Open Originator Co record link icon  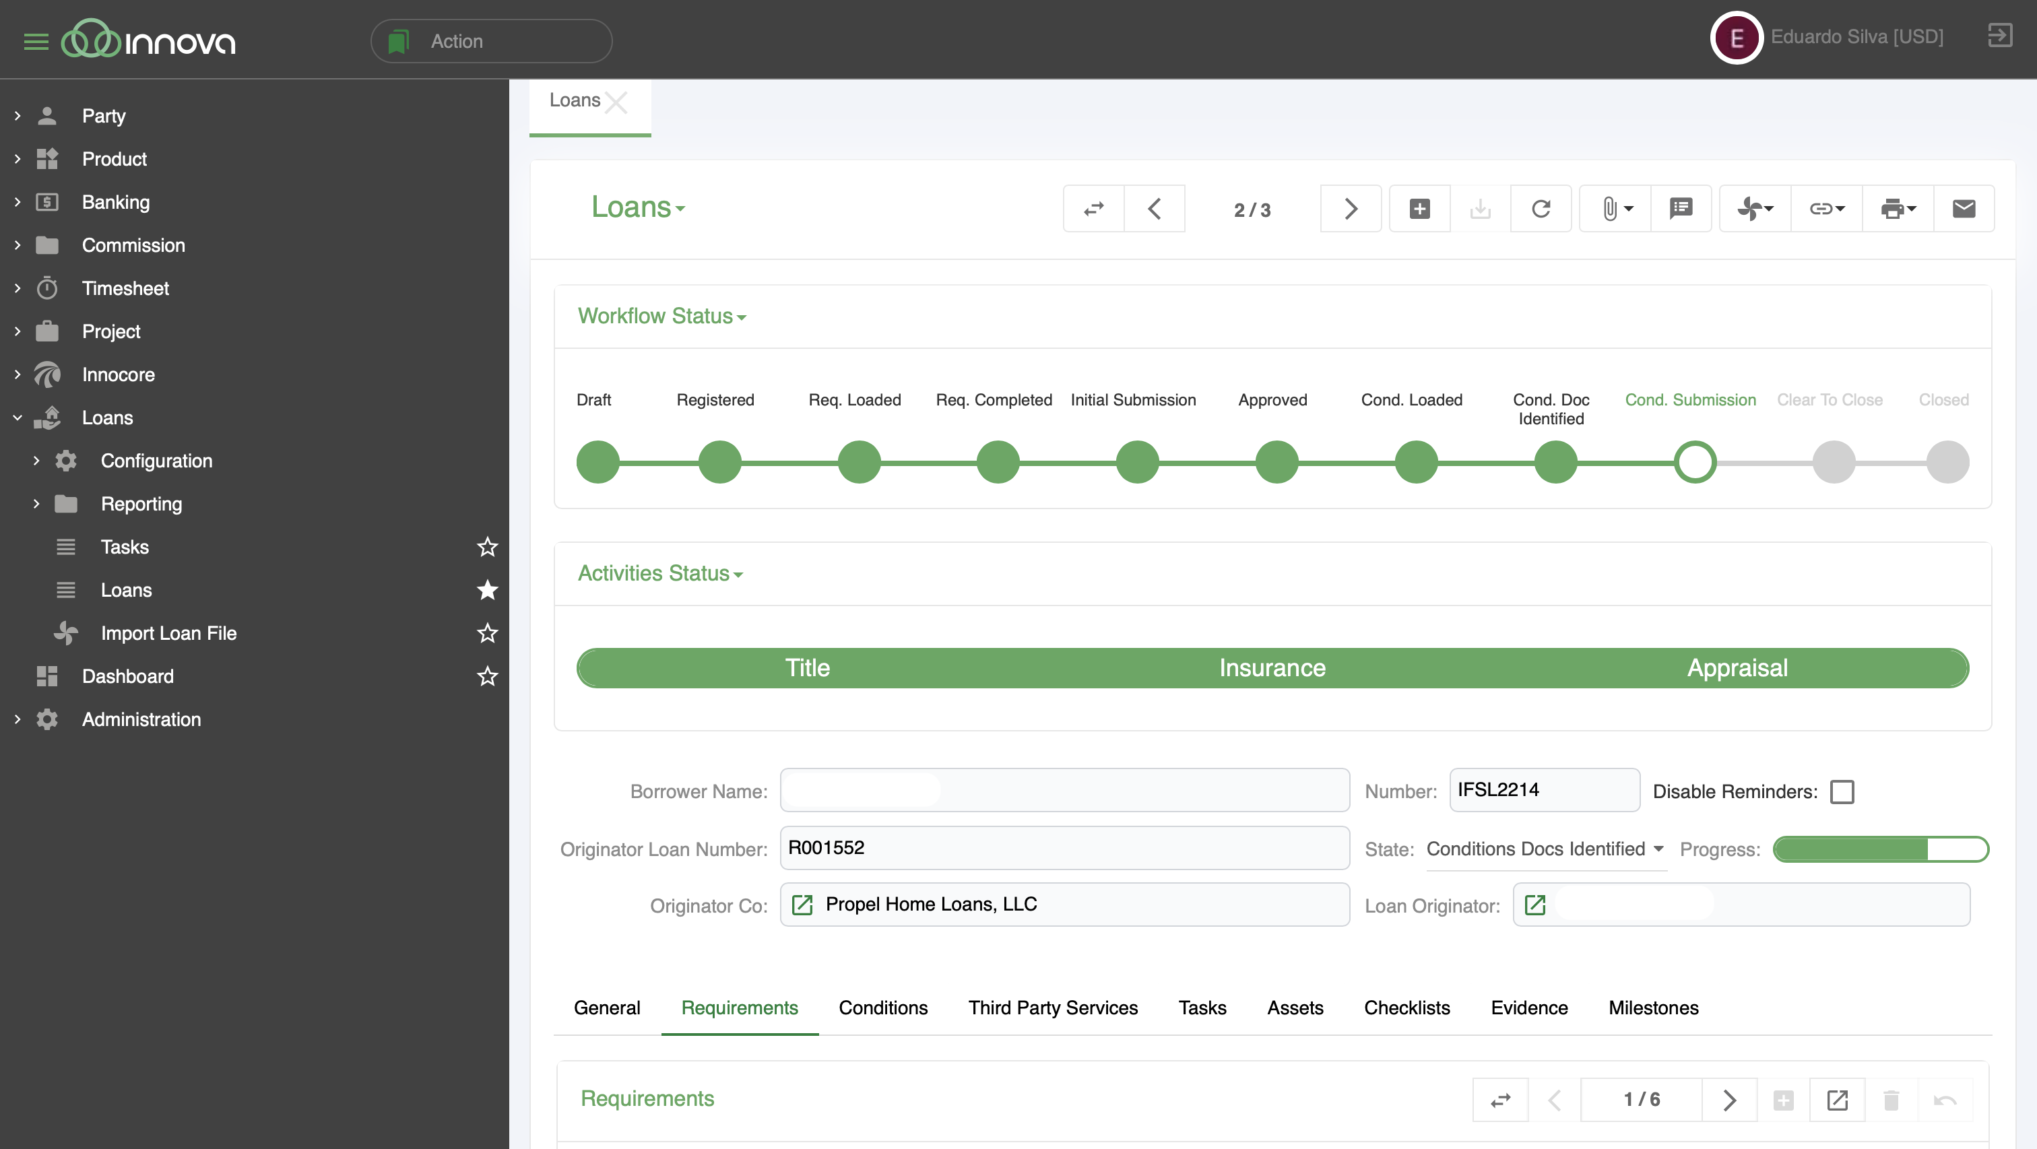click(x=802, y=905)
